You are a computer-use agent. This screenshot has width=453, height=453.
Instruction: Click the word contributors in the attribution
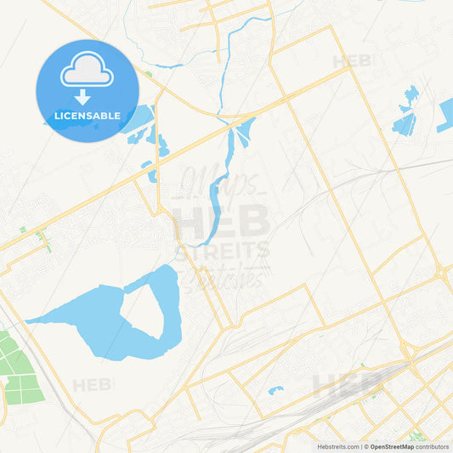click(x=433, y=447)
